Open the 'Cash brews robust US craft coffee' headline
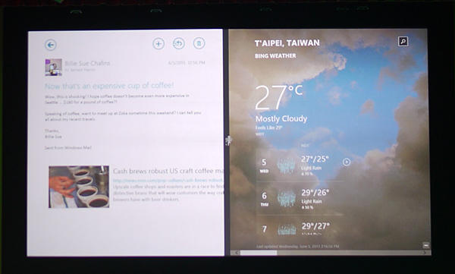Screen dimensions: 455x274 168,171
